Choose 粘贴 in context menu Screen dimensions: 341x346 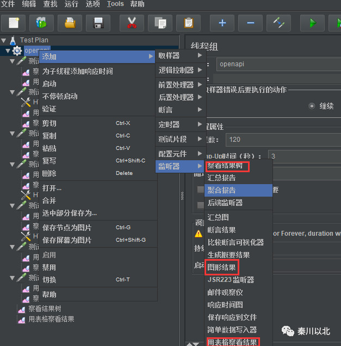click(98, 148)
